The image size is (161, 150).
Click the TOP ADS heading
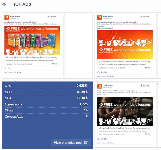click(22, 4)
